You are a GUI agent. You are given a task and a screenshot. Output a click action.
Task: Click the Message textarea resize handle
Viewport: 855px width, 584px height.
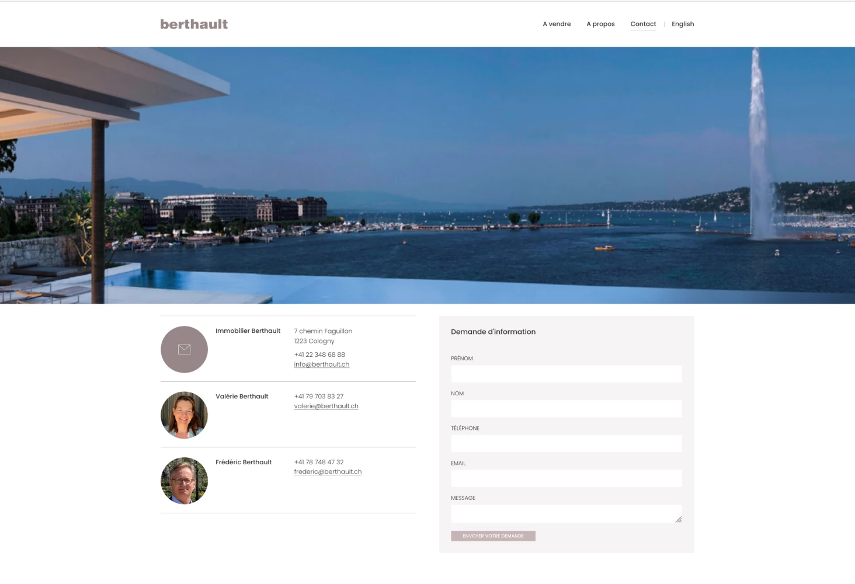[679, 519]
